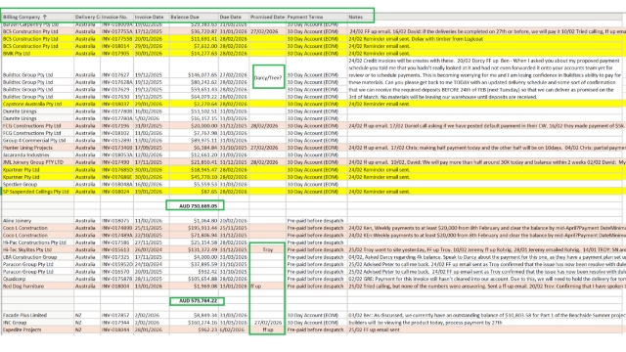
Task: Click the ff up cell in Red Dog Furniture row
Action: point(267,286)
